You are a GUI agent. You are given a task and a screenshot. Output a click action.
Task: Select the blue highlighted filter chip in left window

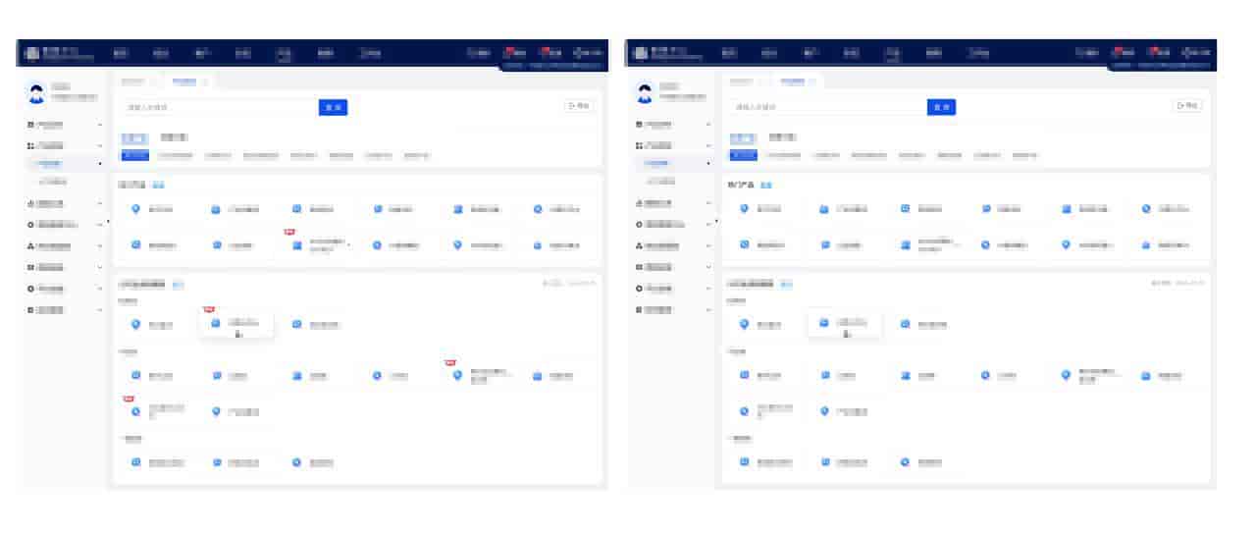click(x=135, y=155)
